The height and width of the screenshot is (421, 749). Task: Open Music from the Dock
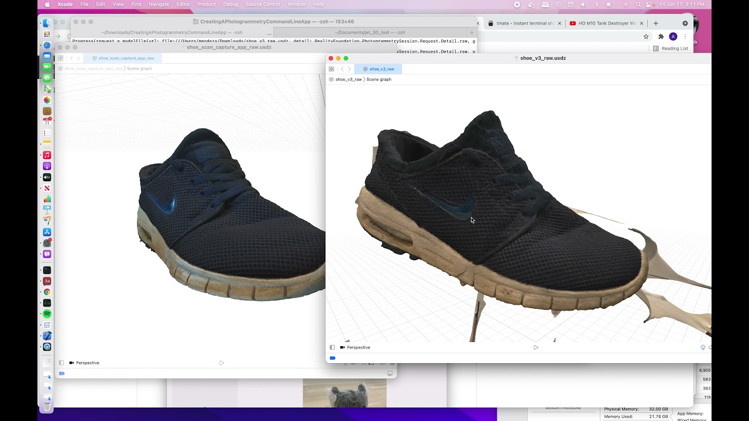click(x=47, y=155)
